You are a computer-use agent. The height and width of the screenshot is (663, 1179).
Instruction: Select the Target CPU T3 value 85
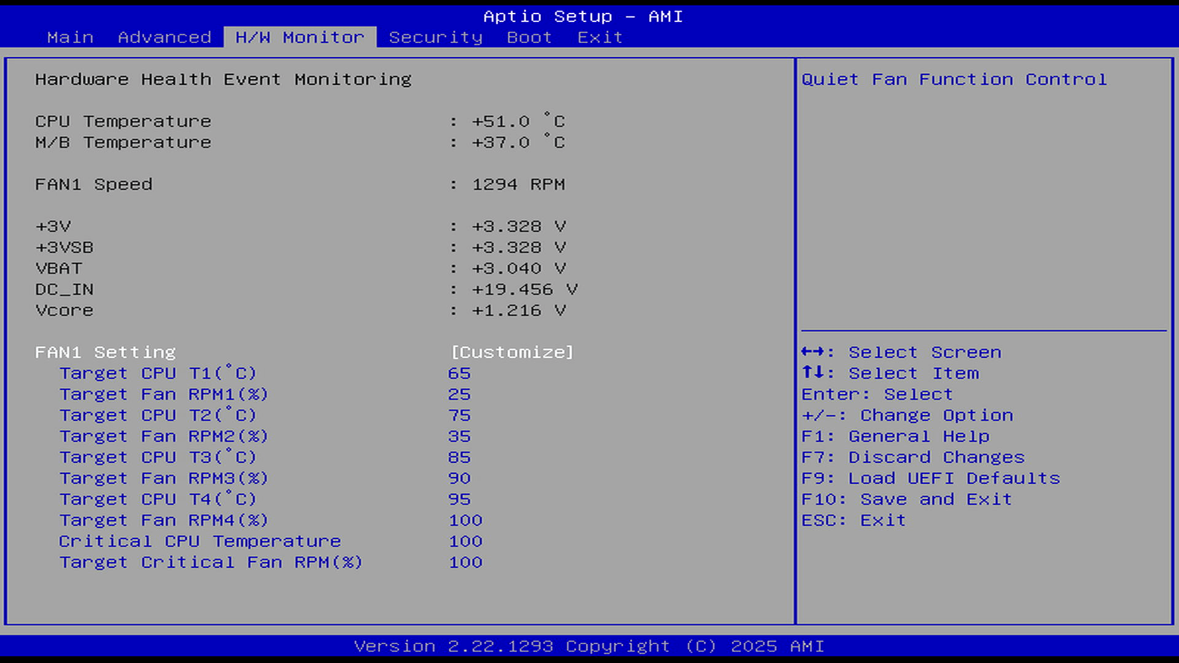point(459,457)
